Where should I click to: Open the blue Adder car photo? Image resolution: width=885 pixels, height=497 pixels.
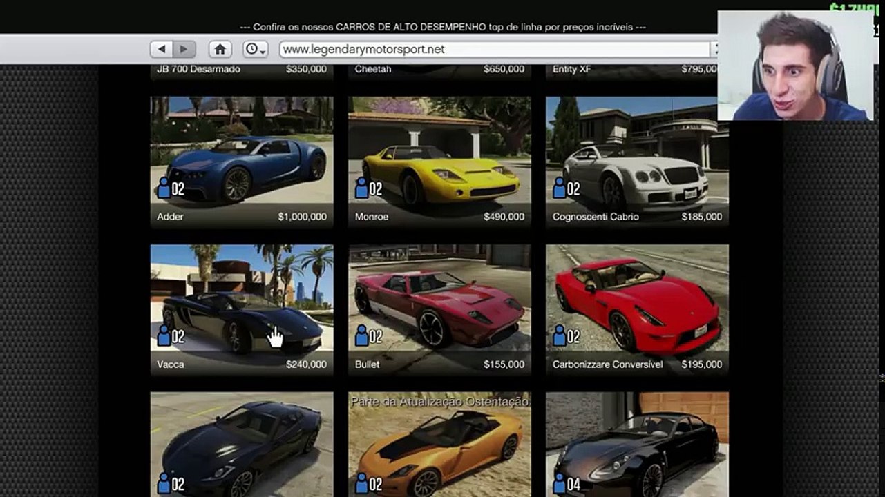pos(242,150)
